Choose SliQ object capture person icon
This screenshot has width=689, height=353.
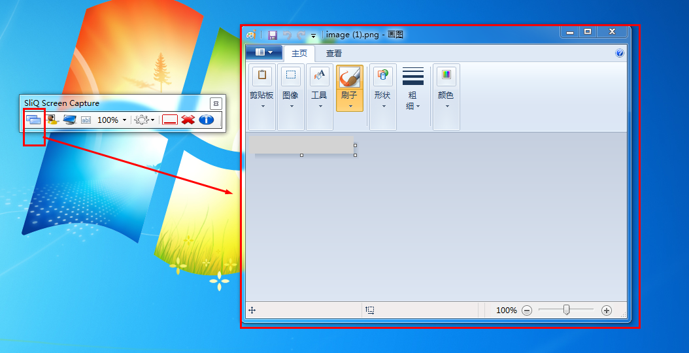click(x=53, y=120)
